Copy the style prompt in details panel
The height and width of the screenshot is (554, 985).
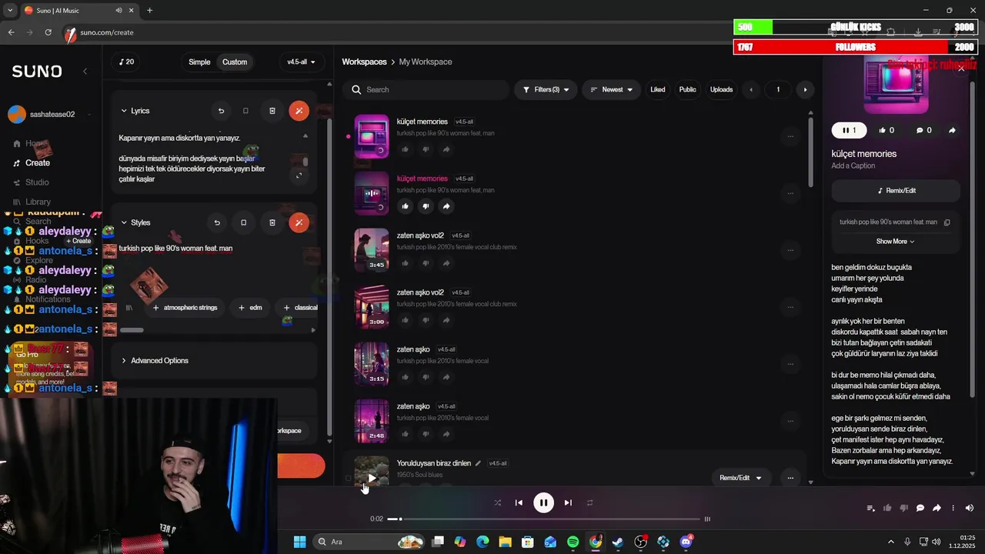click(947, 222)
